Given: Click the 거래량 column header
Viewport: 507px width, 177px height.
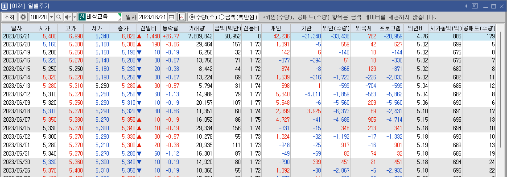Looking at the screenshot, I should click(x=197, y=28).
